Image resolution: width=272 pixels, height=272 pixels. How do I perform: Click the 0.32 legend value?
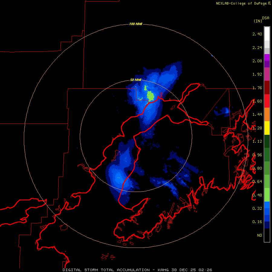tap(257, 209)
